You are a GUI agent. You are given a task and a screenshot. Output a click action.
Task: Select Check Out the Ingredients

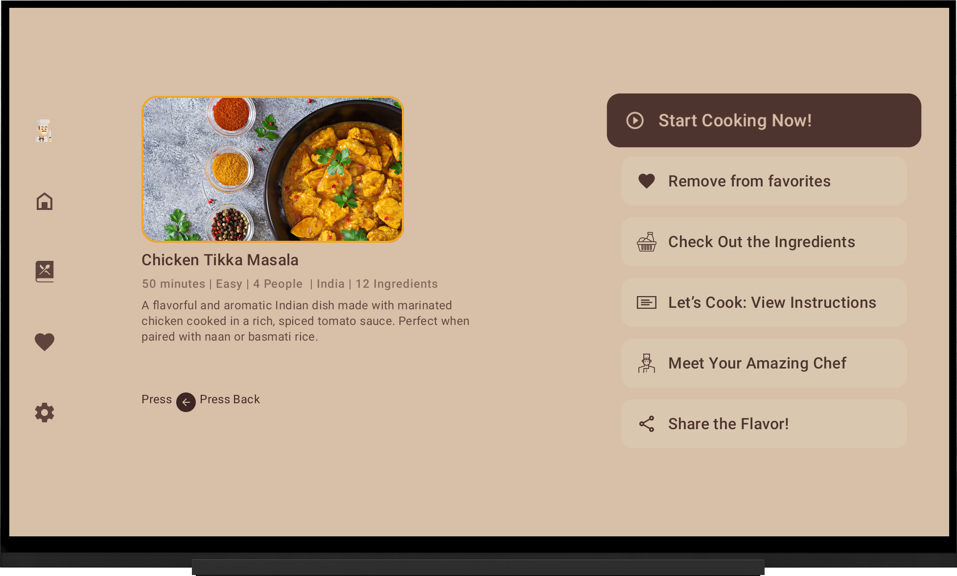click(x=764, y=242)
